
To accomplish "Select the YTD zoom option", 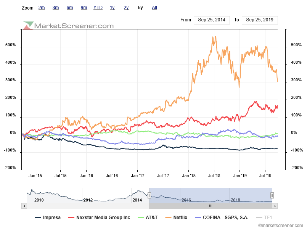I will coord(98,8).
